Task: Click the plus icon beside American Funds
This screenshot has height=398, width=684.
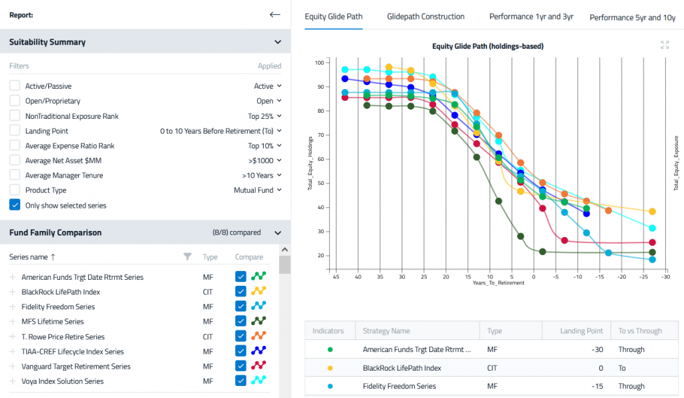Action: (13, 277)
